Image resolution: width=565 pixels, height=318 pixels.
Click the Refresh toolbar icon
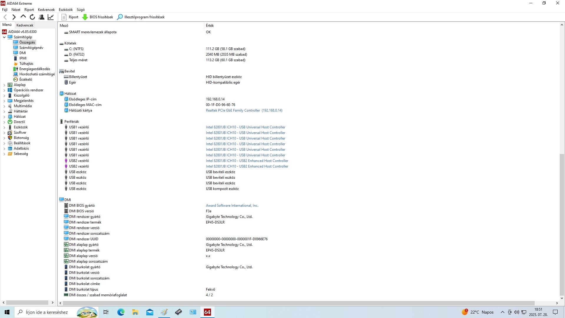(32, 17)
